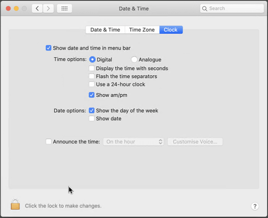The height and width of the screenshot is (218, 268).
Task: Switch to the Date & Time tab
Action: click(105, 30)
